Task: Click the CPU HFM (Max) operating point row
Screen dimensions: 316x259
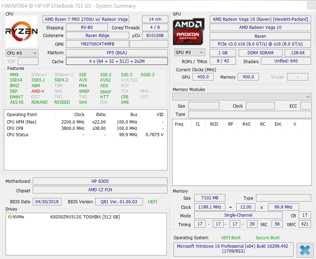Action: (x=85, y=122)
